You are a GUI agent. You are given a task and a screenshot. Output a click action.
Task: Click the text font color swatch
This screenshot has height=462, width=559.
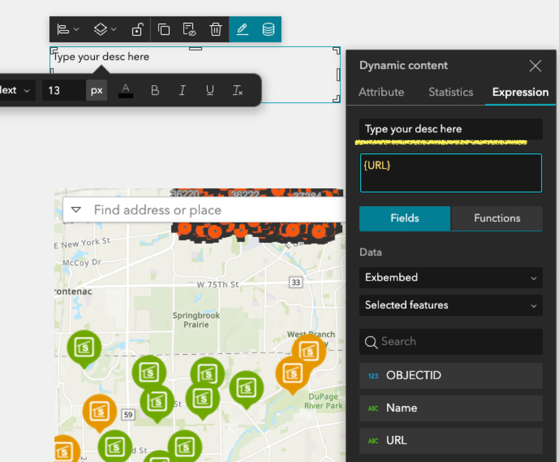[125, 91]
